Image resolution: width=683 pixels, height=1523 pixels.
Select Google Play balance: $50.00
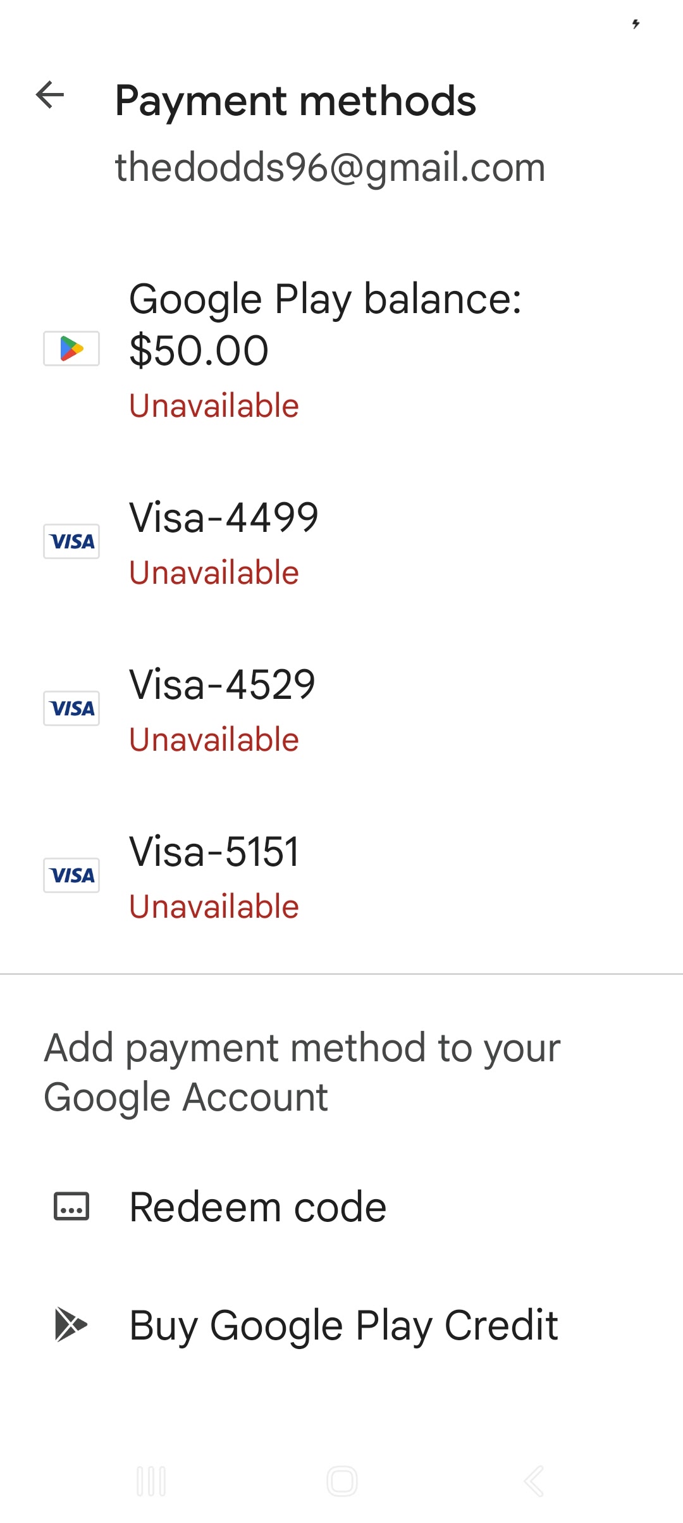click(x=341, y=350)
